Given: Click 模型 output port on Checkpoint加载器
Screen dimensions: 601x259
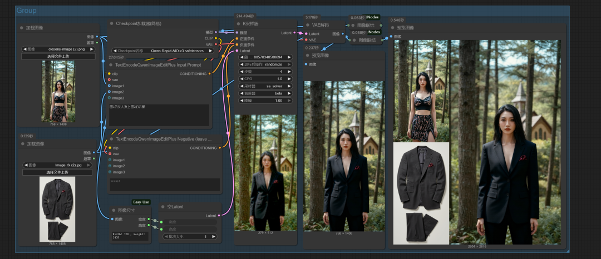Looking at the screenshot, I should point(216,32).
